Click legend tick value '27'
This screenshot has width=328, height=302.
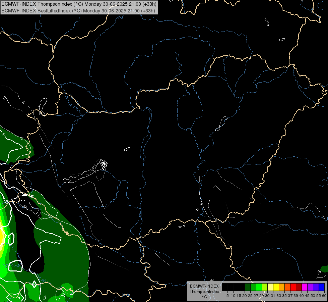pyautogui.click(x=256, y=296)
